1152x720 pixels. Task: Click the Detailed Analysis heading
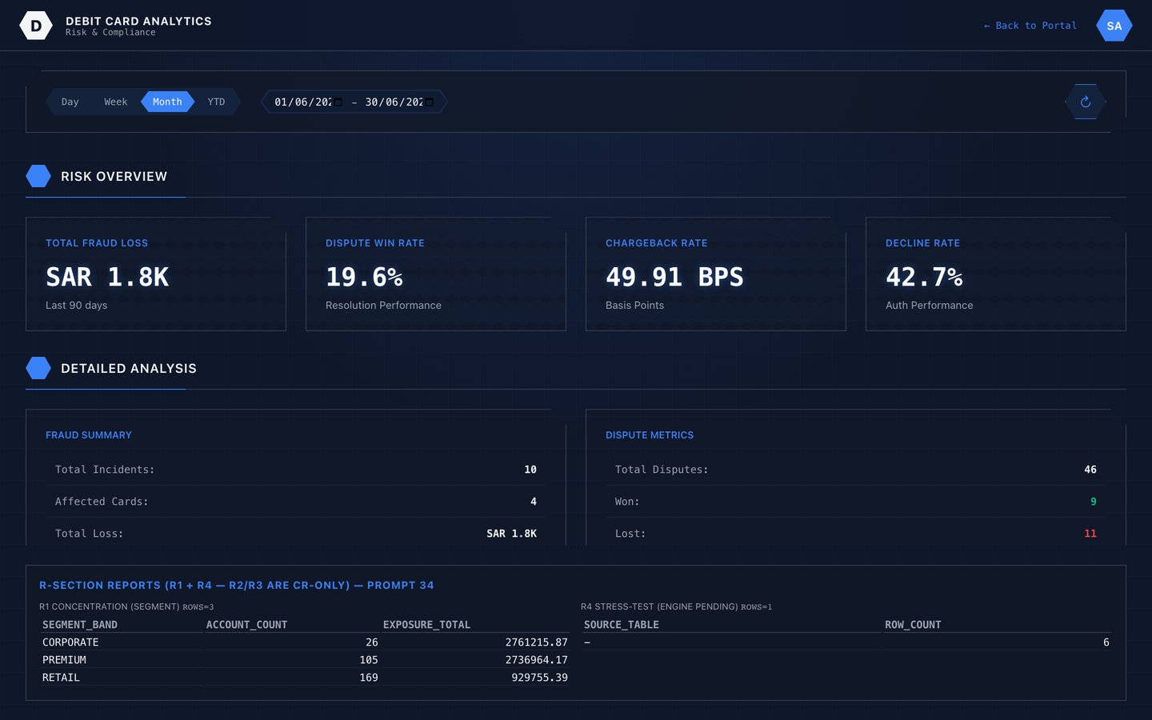(129, 368)
